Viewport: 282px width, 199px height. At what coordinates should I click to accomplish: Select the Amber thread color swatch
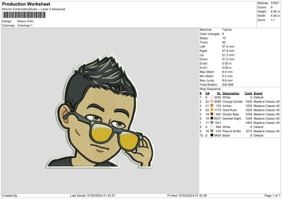(x=212, y=106)
